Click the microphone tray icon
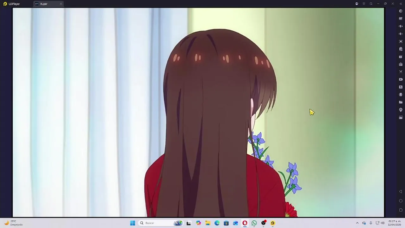 (371, 223)
